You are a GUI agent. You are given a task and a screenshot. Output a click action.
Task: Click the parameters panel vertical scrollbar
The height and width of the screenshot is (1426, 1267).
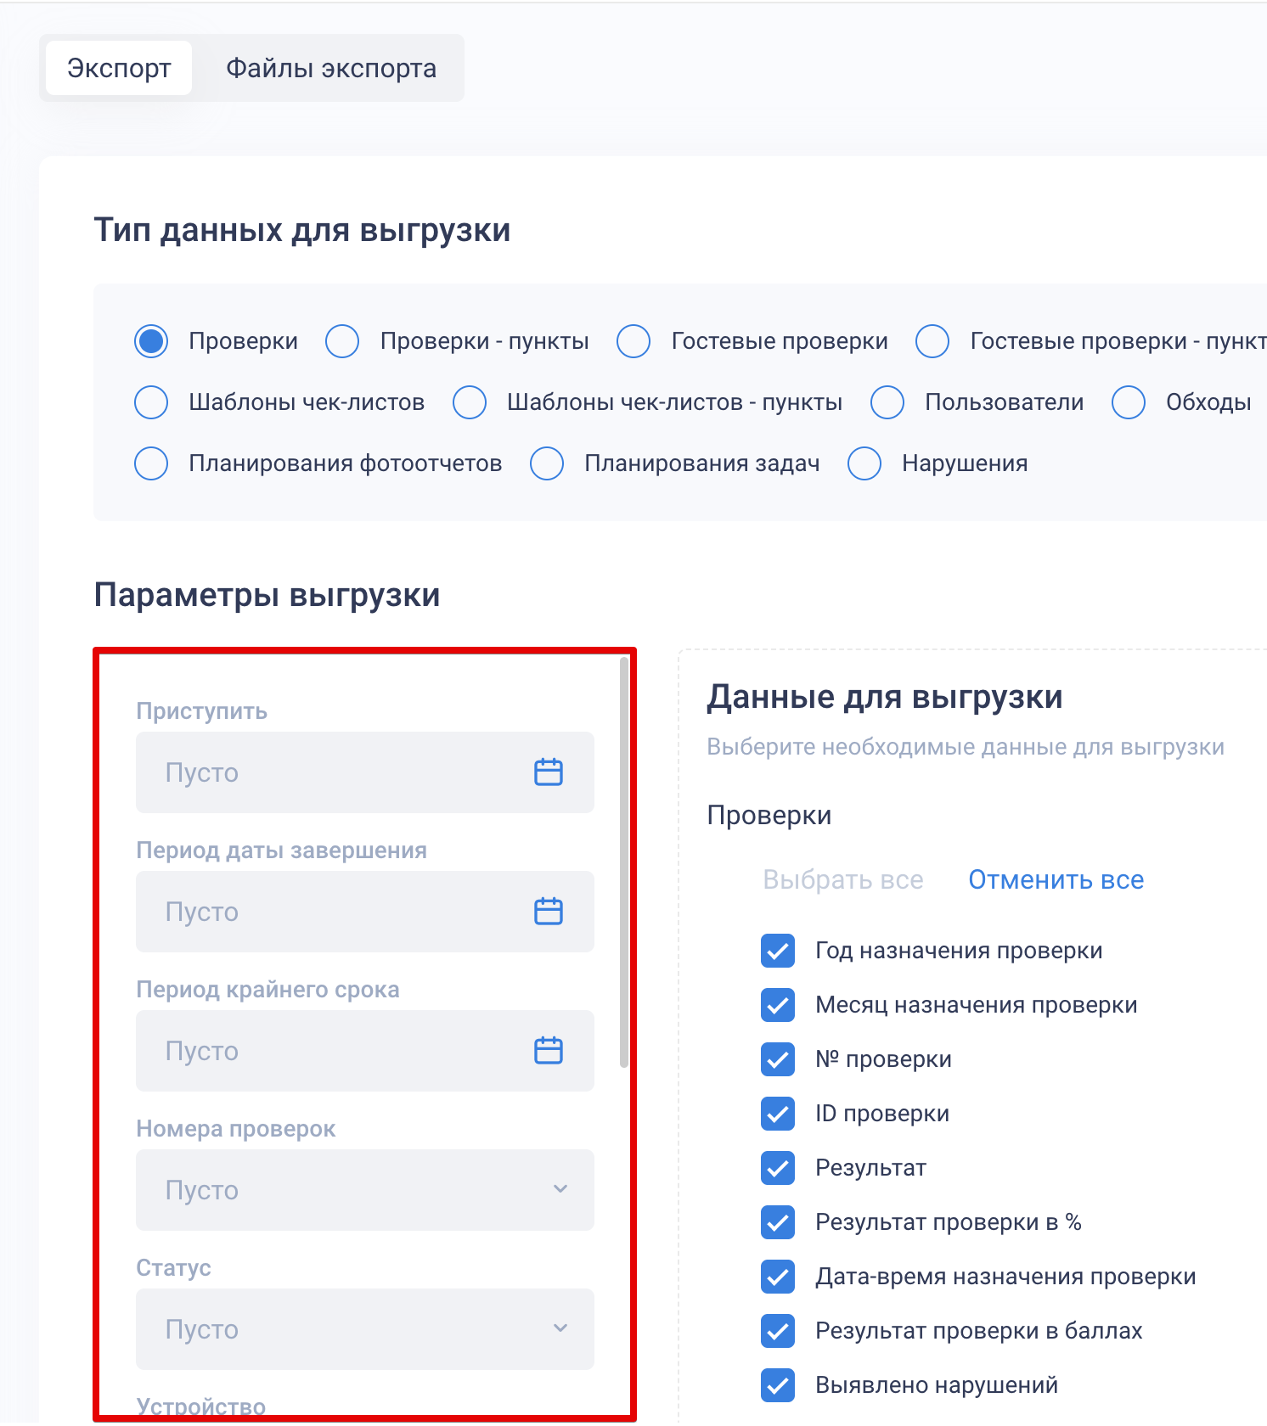point(624,862)
